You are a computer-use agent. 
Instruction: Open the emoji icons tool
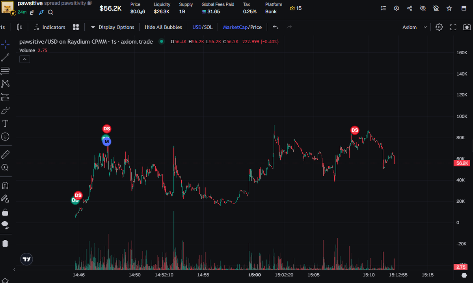[6, 137]
